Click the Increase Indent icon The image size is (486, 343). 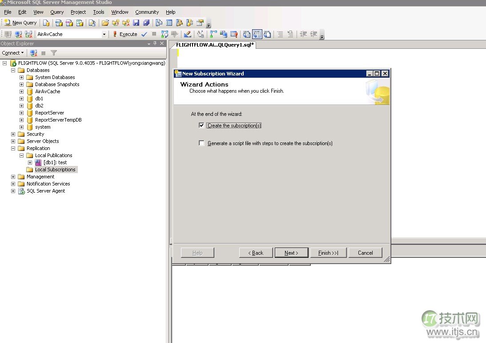pyautogui.click(x=313, y=34)
